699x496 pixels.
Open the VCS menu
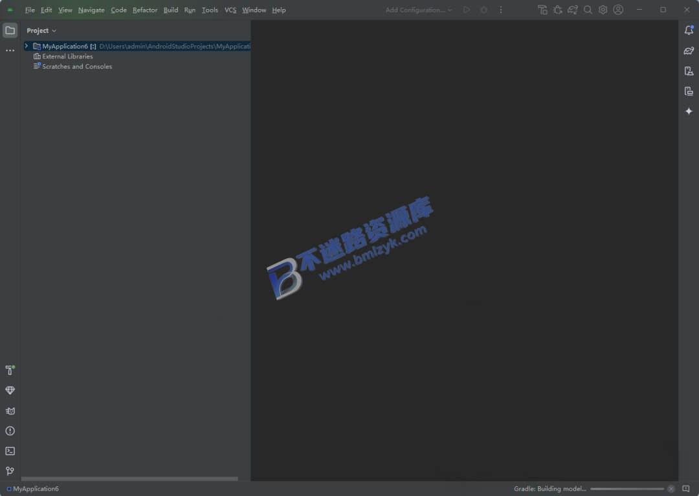click(x=230, y=10)
